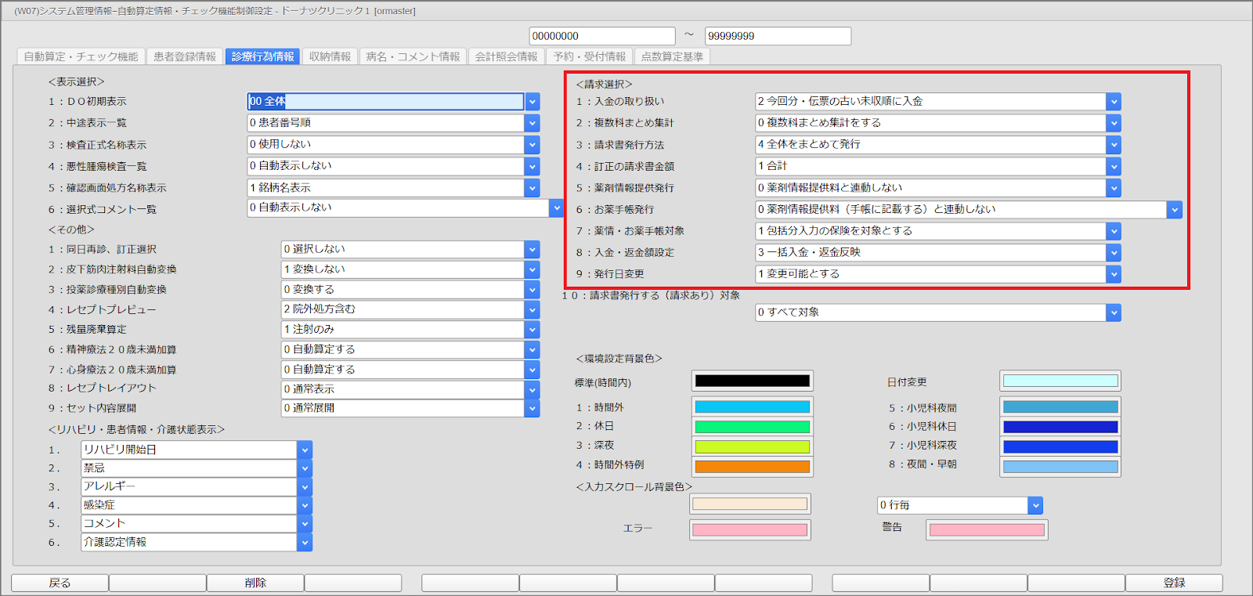The height and width of the screenshot is (596, 1253).
Task: Open the DO初期表示 dropdown
Action: (x=533, y=102)
